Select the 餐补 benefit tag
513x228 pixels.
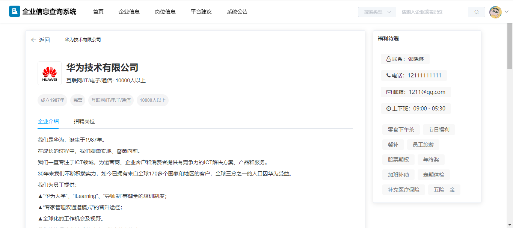[393, 145]
